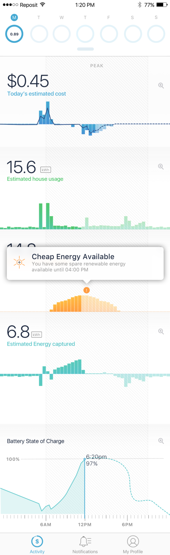Screen dimensions: 170x555
Task: Select Monday circle showing 0.89
Action: click(x=14, y=34)
